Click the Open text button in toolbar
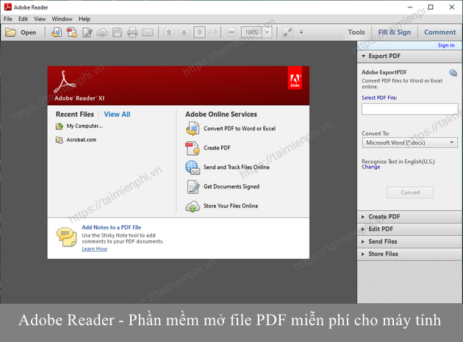Viewport: 463px width, 342px height. 29,32
